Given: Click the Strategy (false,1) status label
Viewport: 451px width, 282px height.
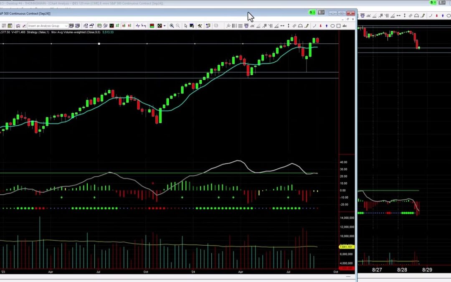Looking at the screenshot, I should tap(38, 32).
